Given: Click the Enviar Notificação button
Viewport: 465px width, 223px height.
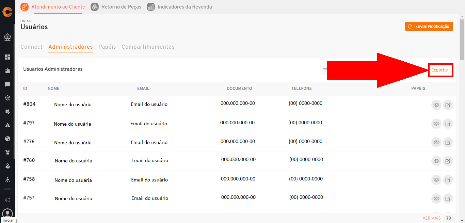Looking at the screenshot, I should coord(429,27).
